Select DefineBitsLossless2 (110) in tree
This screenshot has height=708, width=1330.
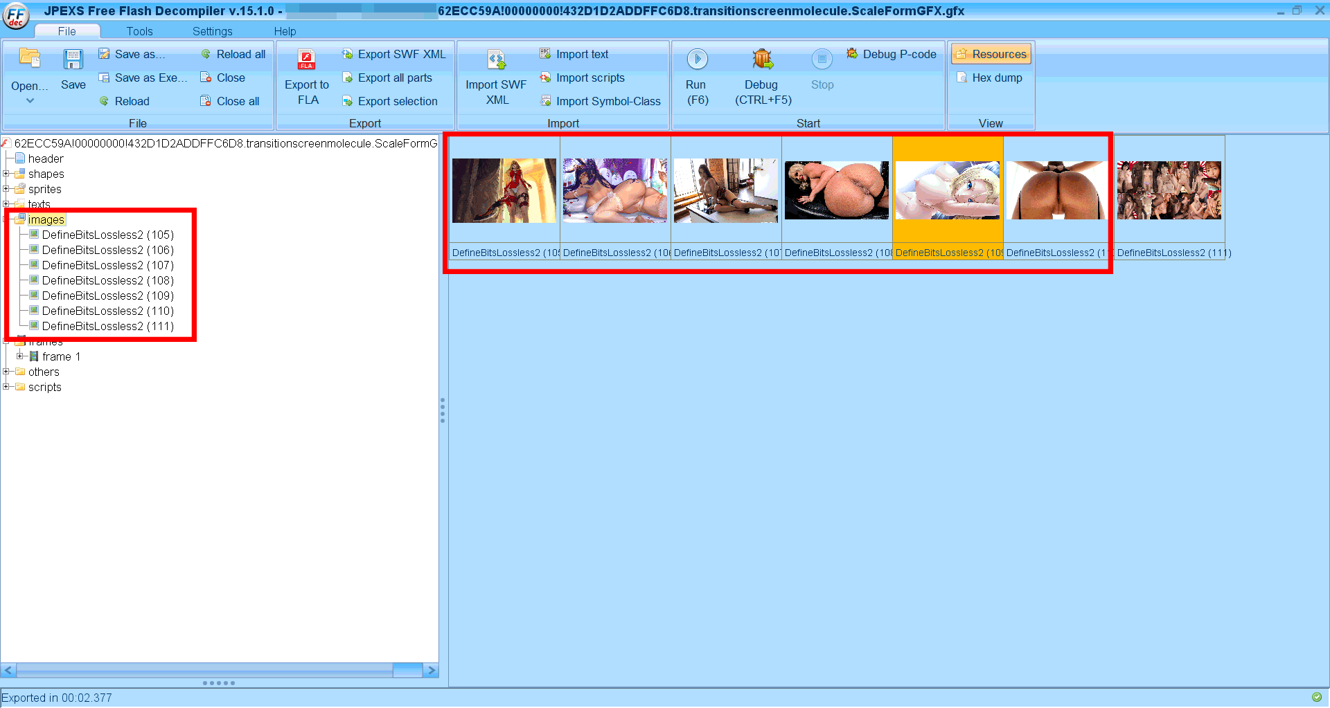click(x=107, y=311)
